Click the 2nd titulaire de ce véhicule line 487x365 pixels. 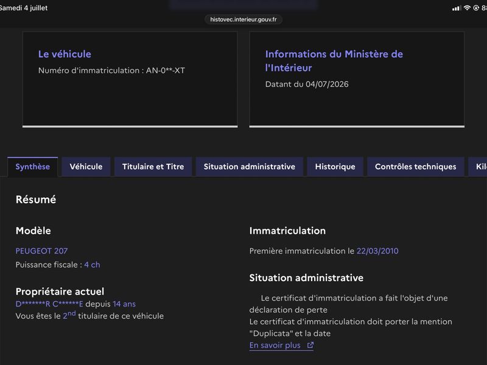coord(89,315)
